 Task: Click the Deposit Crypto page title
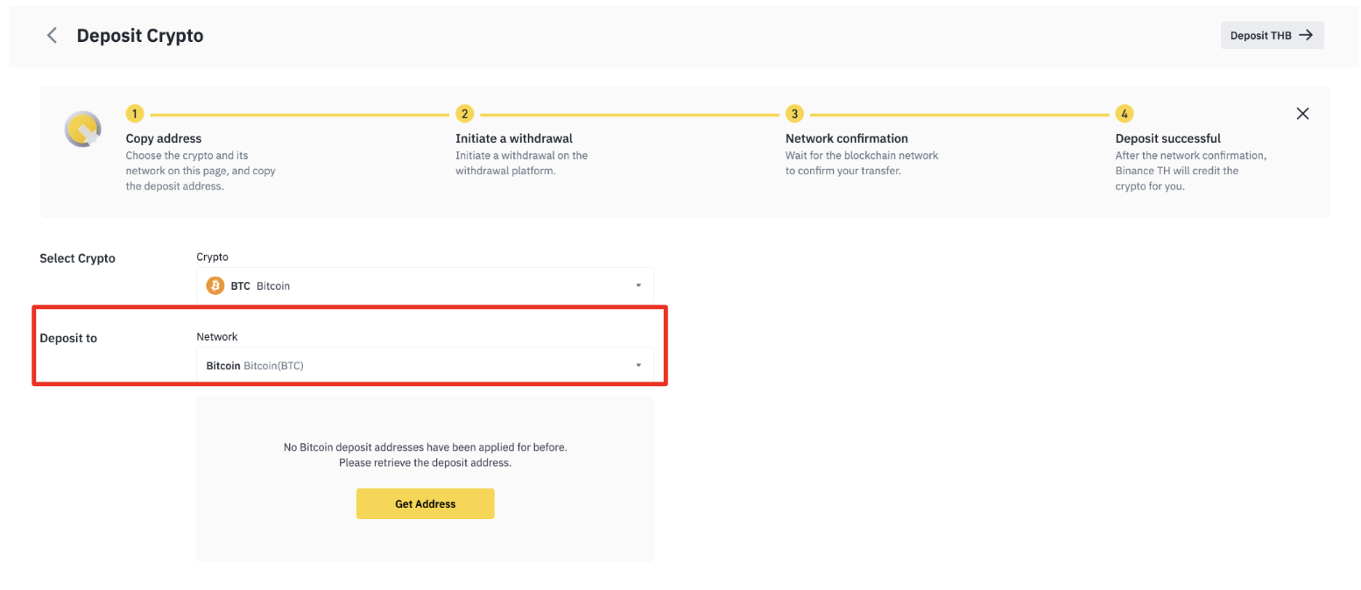[140, 36]
